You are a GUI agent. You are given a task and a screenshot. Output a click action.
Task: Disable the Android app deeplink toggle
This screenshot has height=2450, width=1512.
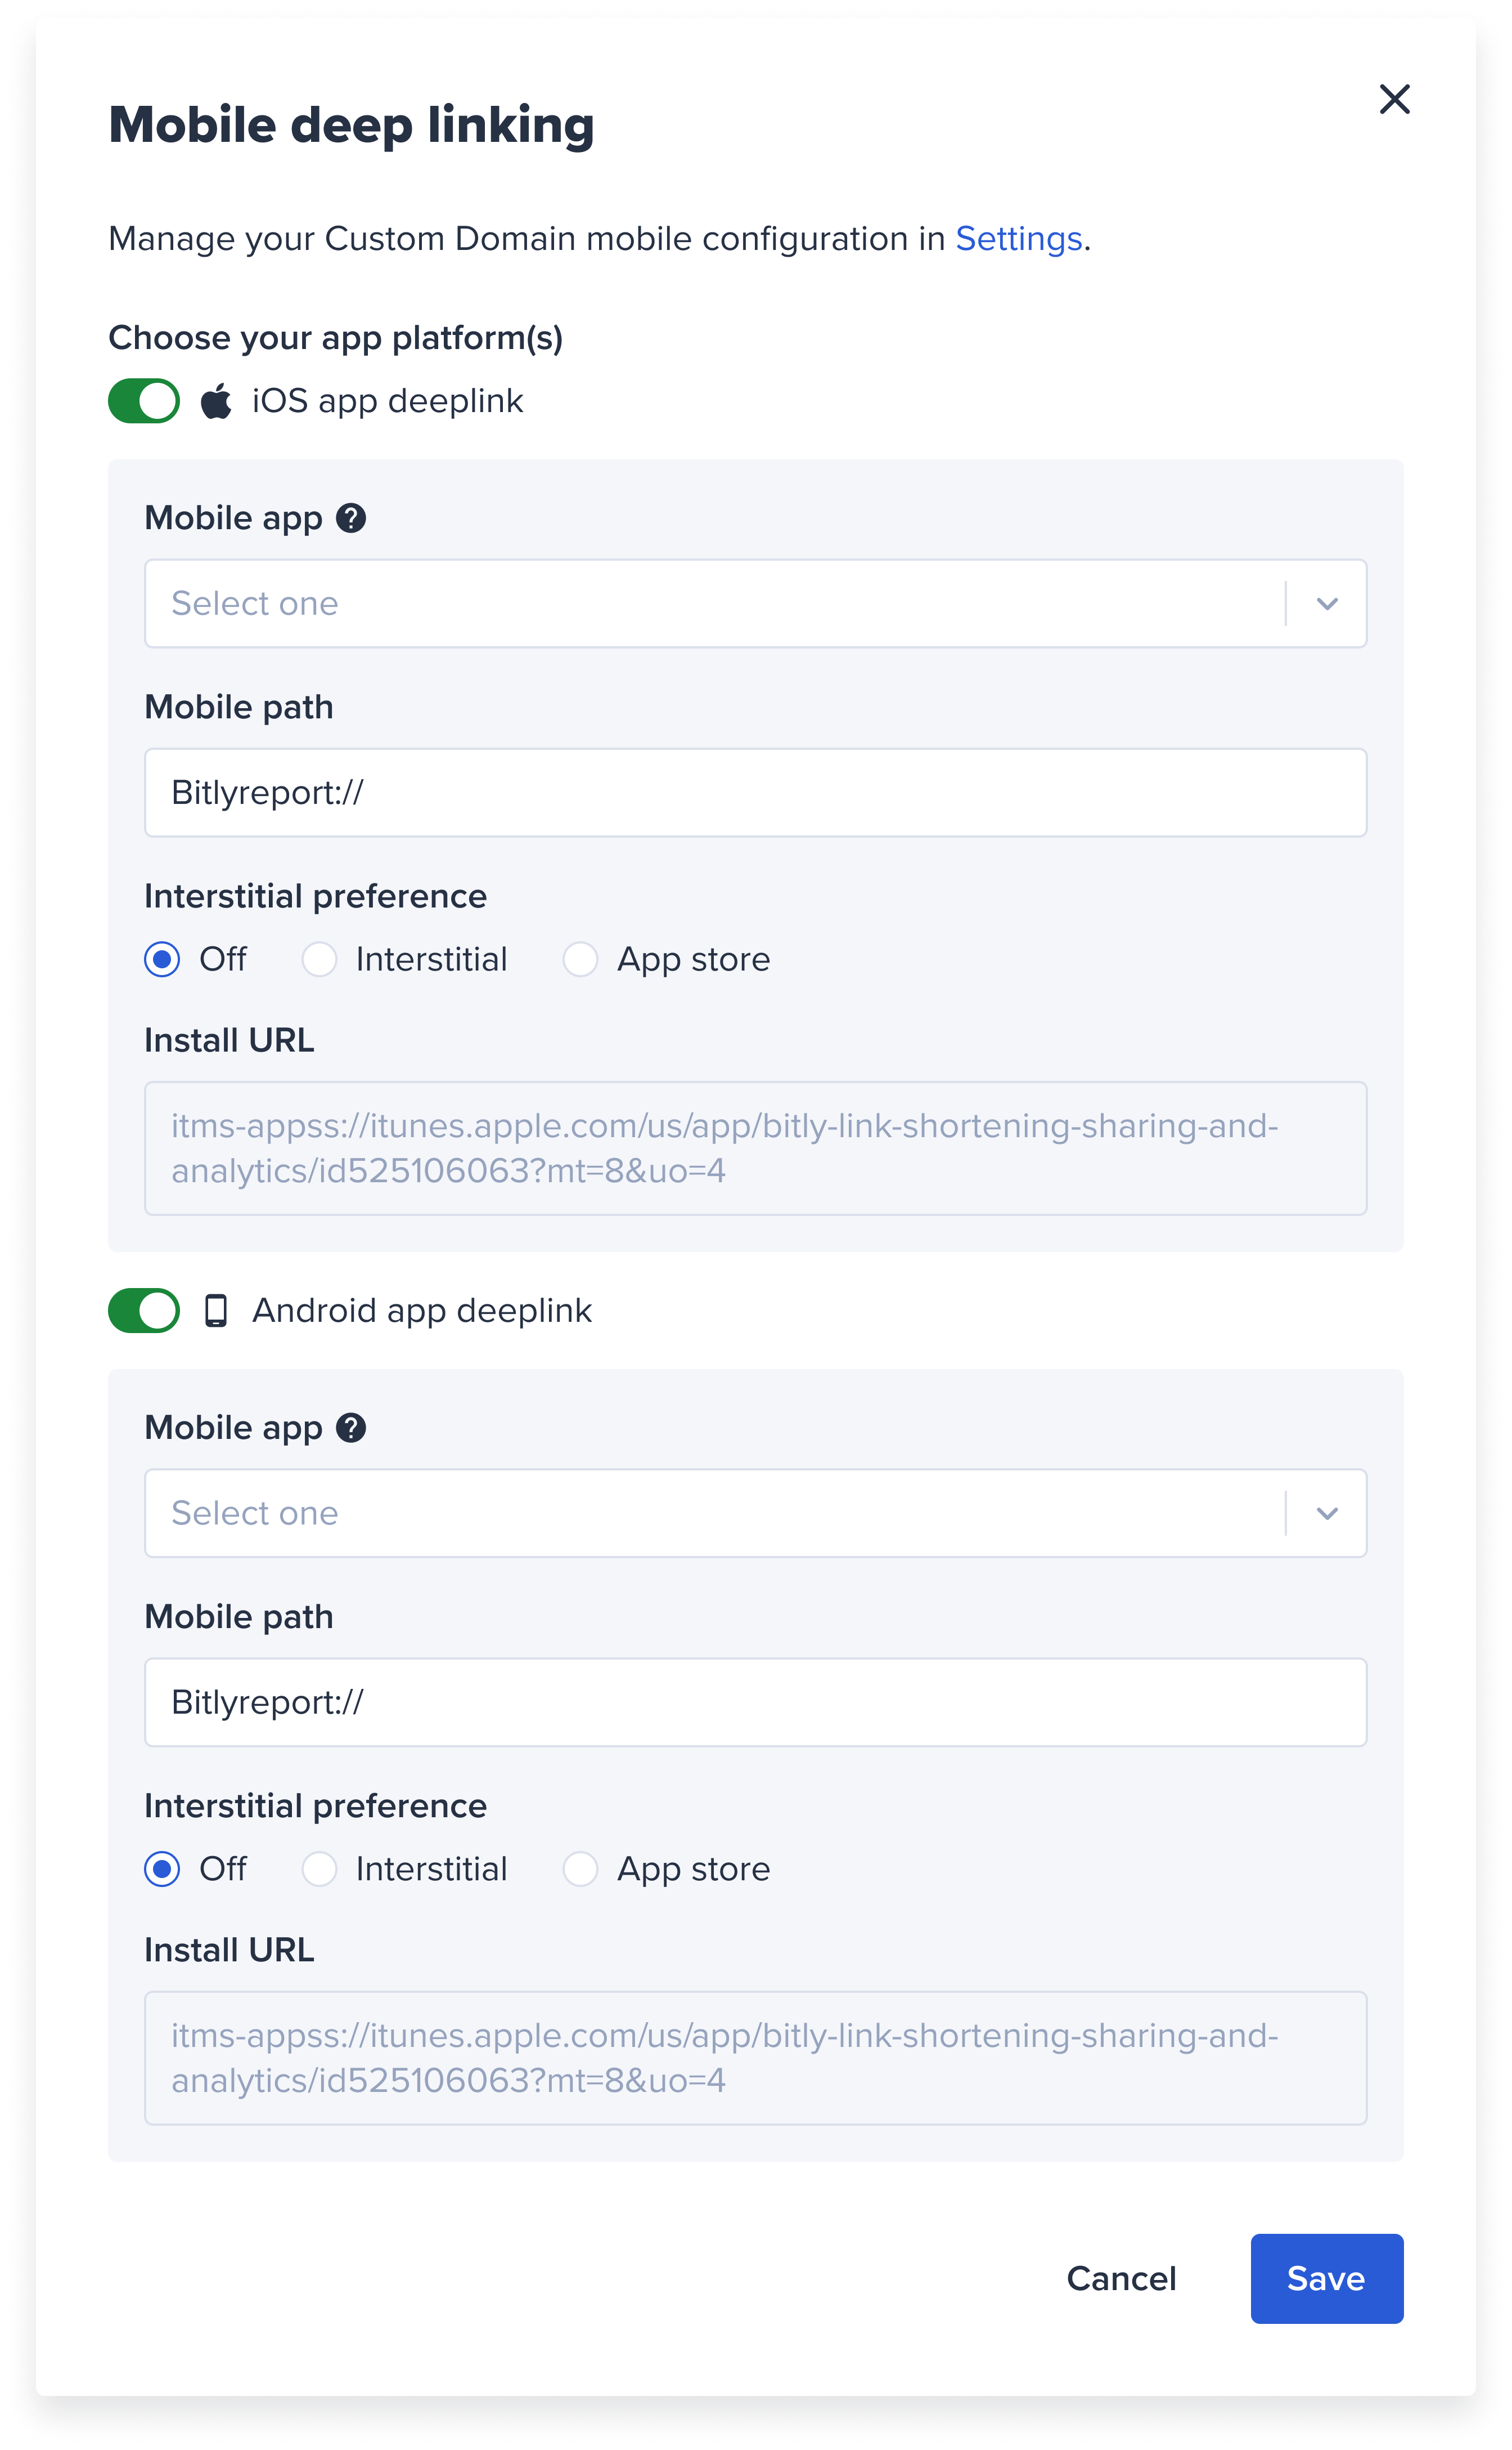pyautogui.click(x=143, y=1311)
